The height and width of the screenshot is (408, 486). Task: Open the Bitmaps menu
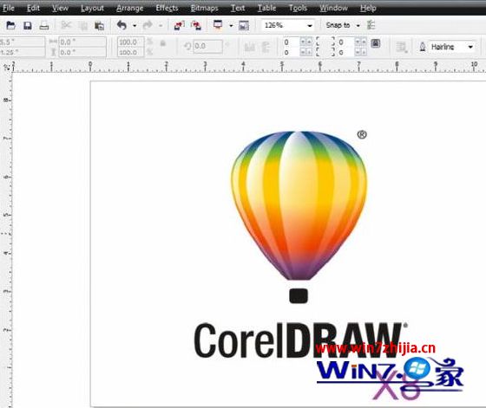click(204, 8)
